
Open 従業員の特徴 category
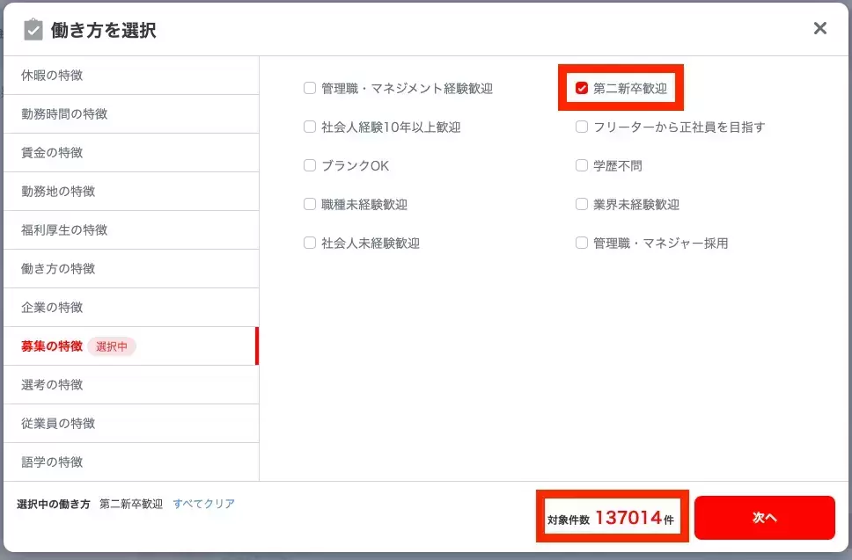(131, 423)
